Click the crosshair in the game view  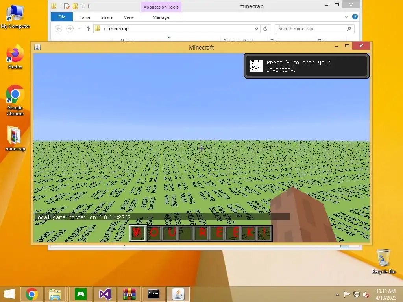click(201, 148)
